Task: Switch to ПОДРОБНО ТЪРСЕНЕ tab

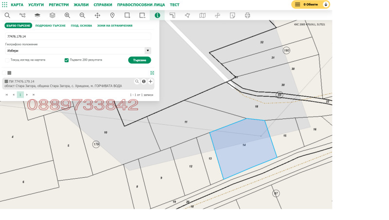Action: [x=51, y=26]
